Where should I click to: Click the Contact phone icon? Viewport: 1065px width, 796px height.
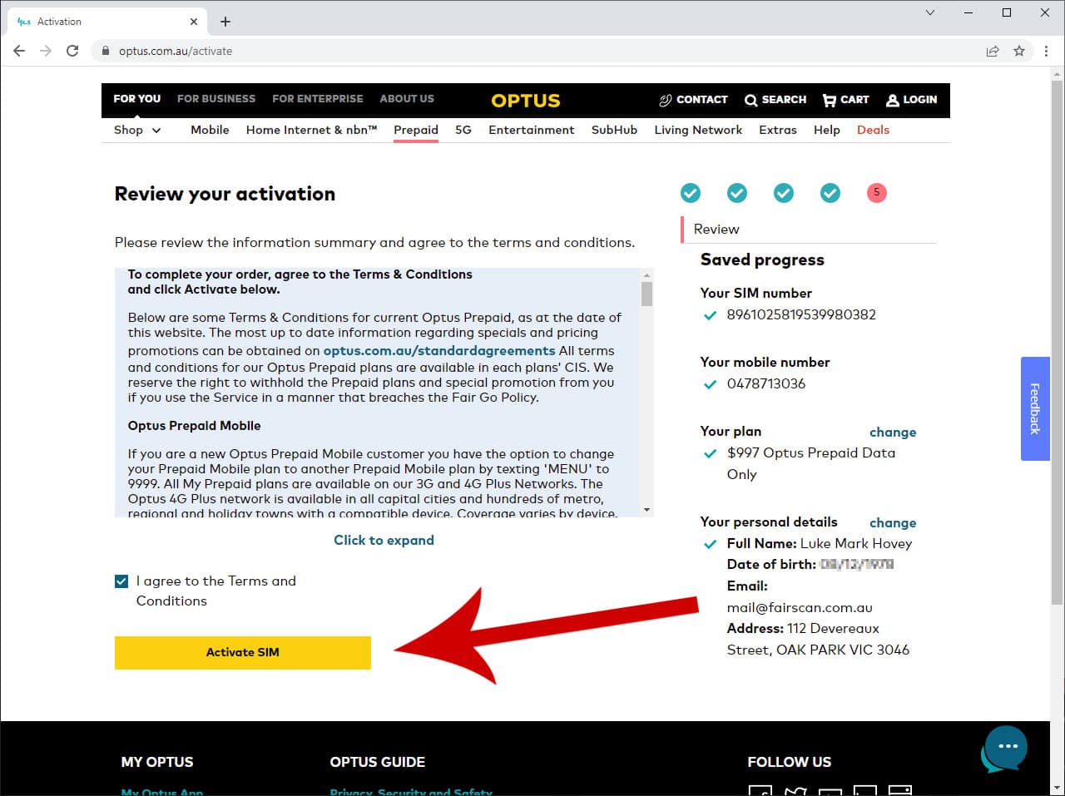(666, 100)
